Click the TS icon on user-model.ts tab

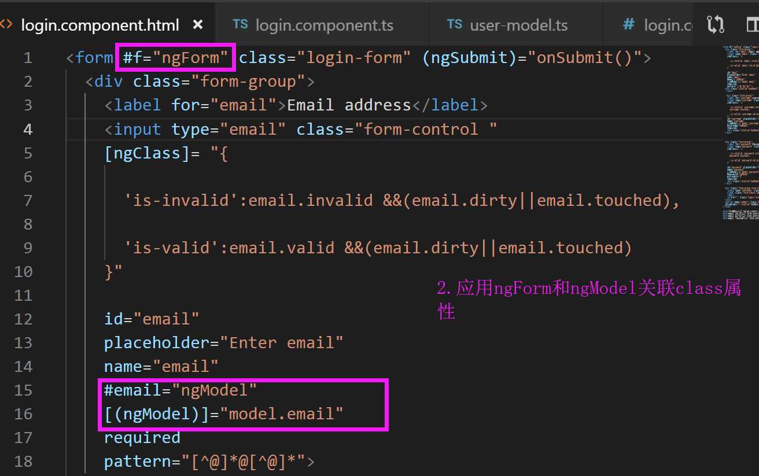455,24
